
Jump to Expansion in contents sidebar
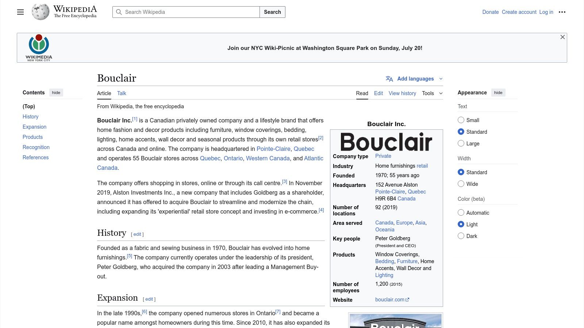click(x=34, y=127)
